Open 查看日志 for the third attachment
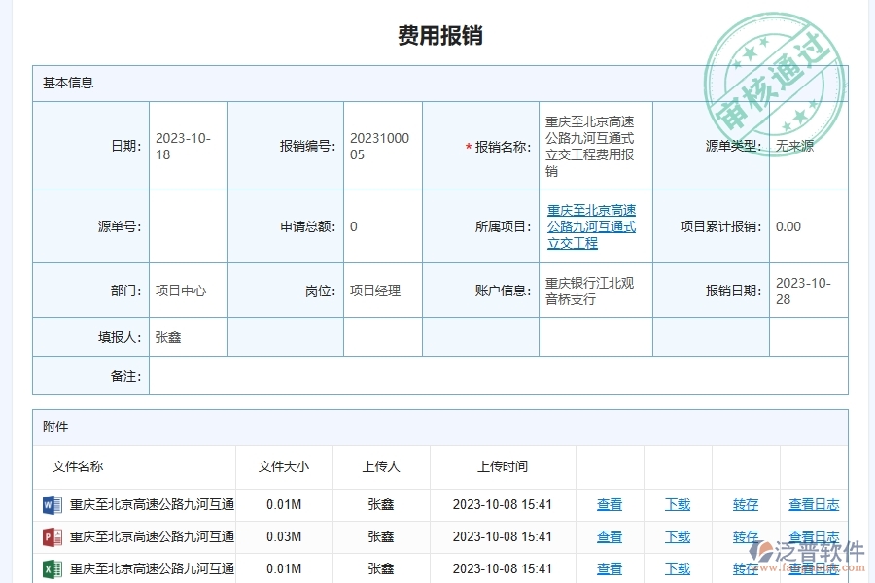Viewport: 875px width, 583px height. pos(813,569)
